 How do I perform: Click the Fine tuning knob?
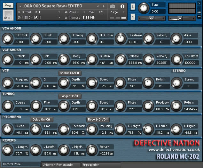coord(36,106)
